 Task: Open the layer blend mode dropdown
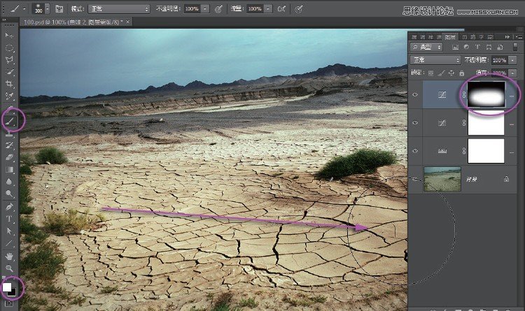[435, 60]
